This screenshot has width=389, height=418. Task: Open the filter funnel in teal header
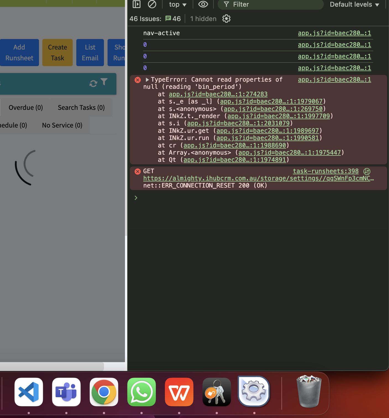pos(104,82)
